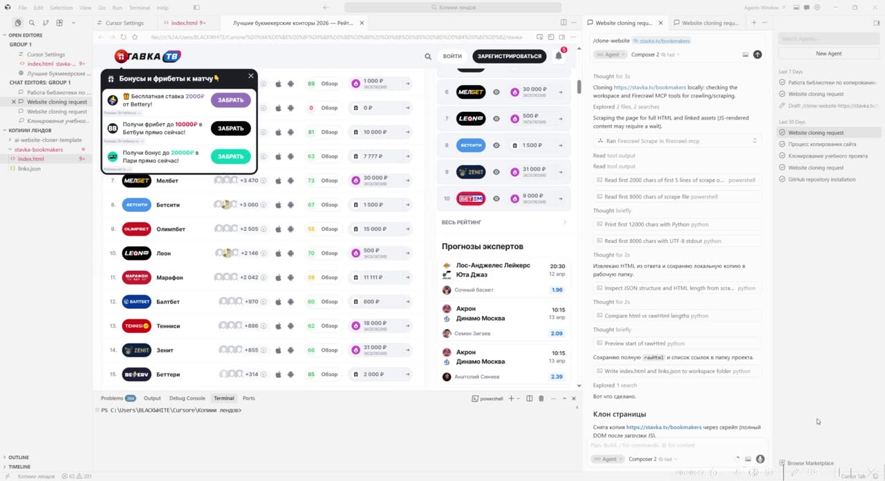
Task: Add a new chat tab with plus icon
Action: [x=754, y=23]
